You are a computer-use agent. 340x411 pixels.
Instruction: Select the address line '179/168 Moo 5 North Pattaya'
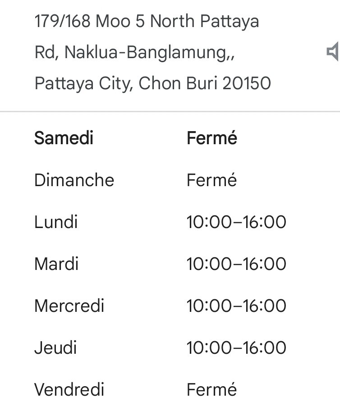tap(147, 21)
